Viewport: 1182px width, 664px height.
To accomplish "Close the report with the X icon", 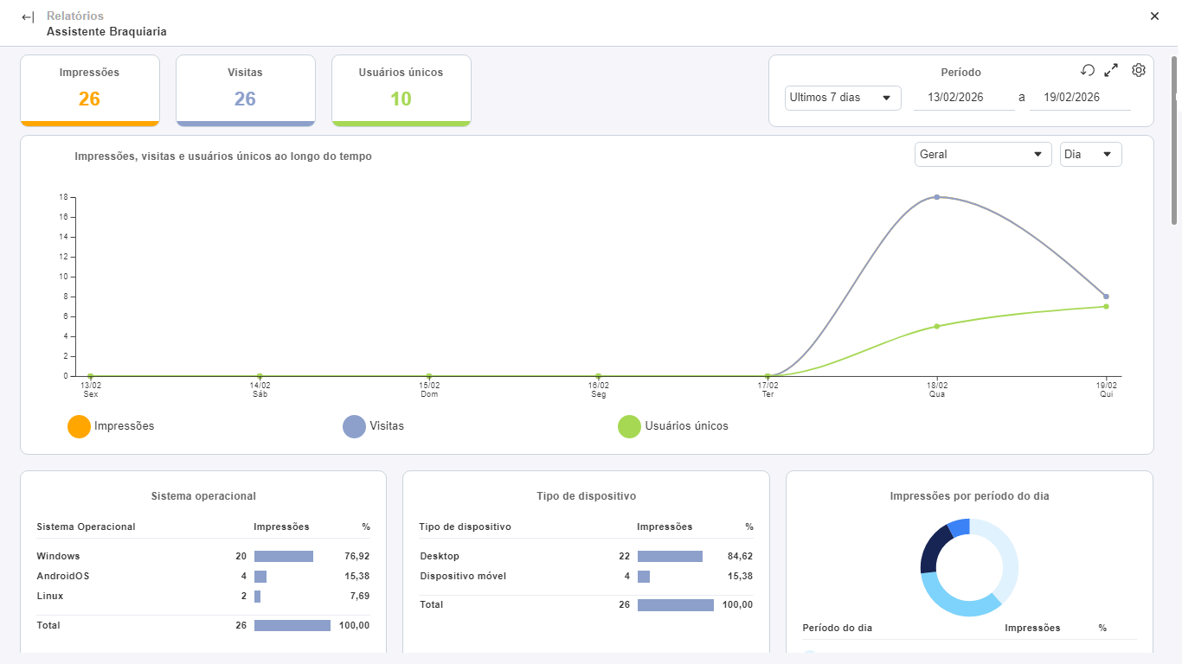I will [1154, 16].
